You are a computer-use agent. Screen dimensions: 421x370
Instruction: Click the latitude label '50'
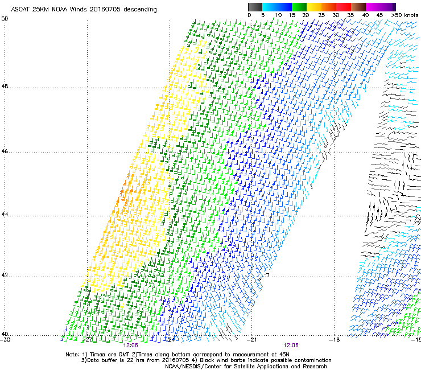point(5,19)
